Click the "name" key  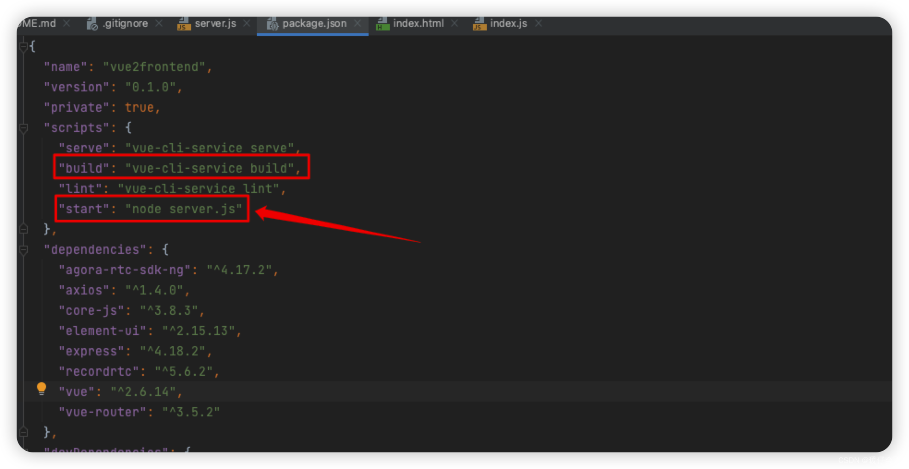[x=66, y=67]
